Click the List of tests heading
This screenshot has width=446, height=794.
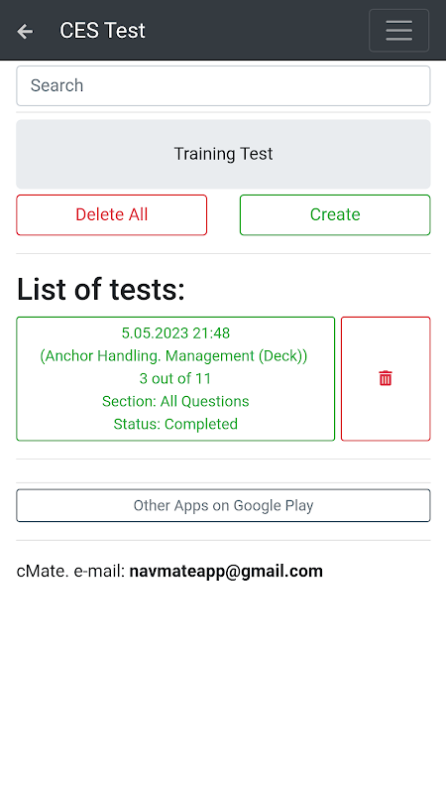101,290
